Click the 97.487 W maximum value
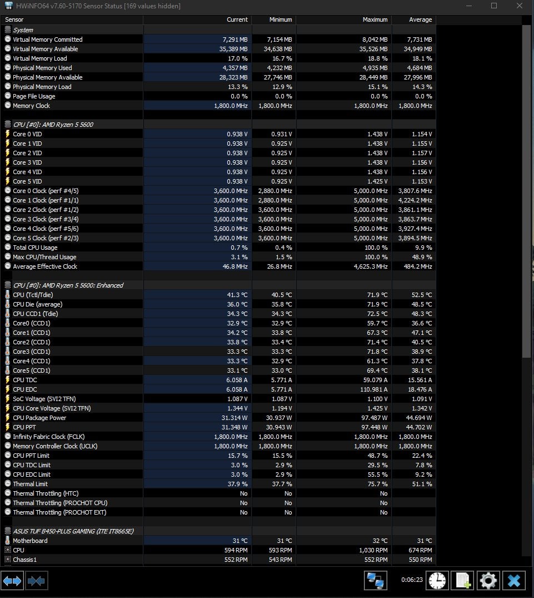Screen dimensions: 534x598 click(x=375, y=418)
